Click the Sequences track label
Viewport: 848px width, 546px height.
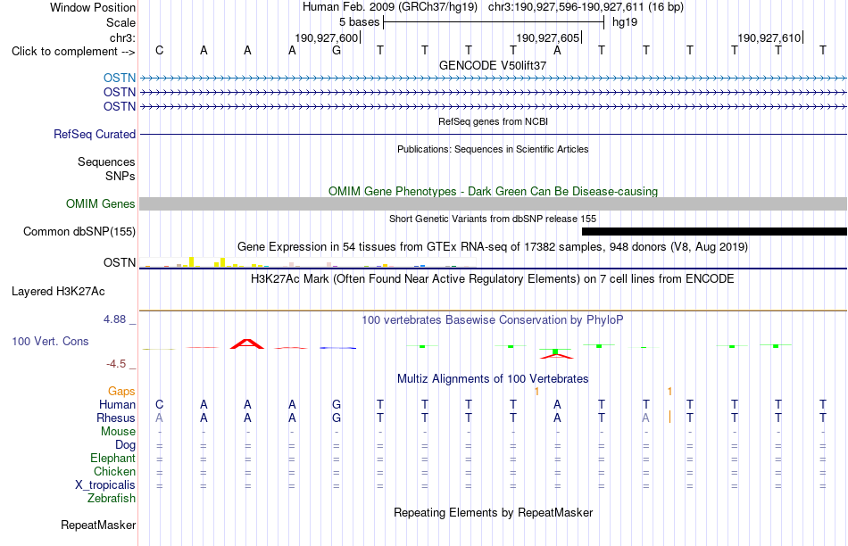[x=106, y=161]
